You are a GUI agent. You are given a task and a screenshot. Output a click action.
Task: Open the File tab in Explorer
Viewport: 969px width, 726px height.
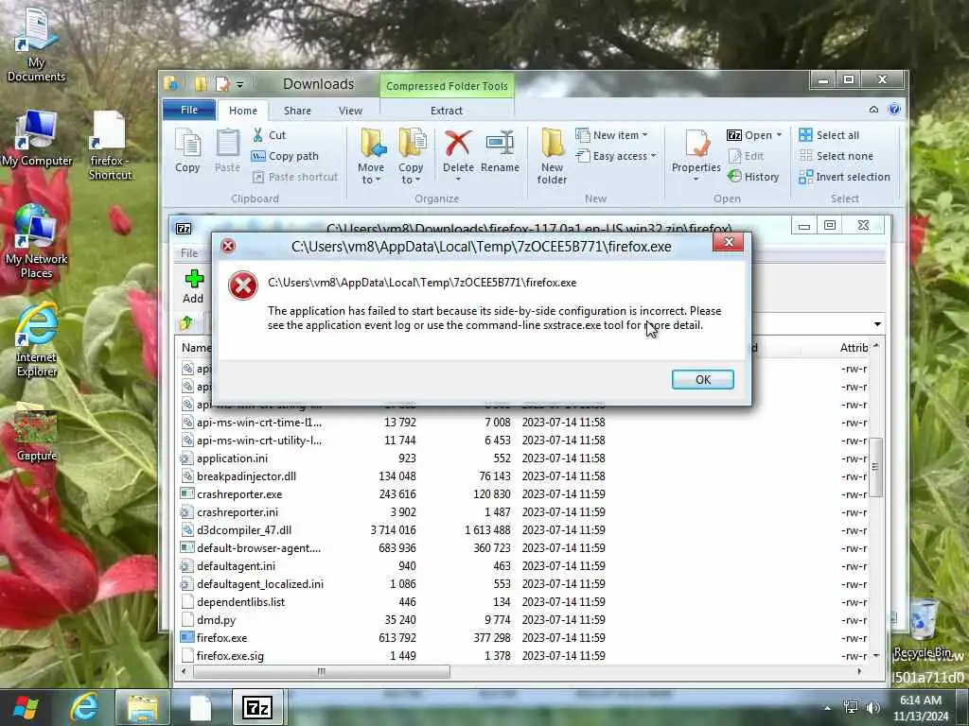189,110
